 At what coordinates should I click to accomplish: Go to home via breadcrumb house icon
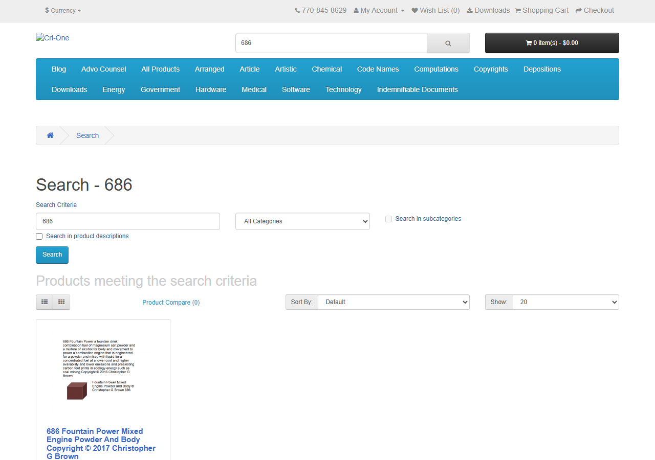pos(50,135)
